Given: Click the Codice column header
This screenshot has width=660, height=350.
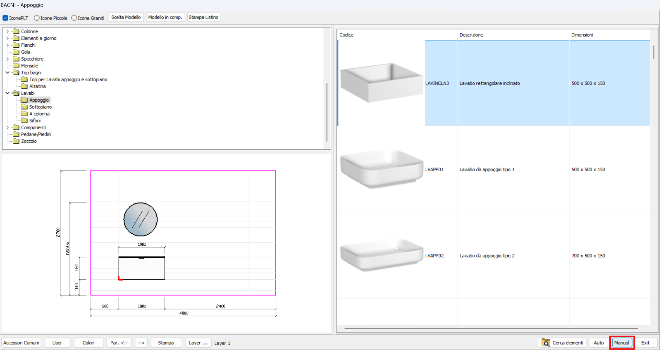Looking at the screenshot, I should pos(397,35).
